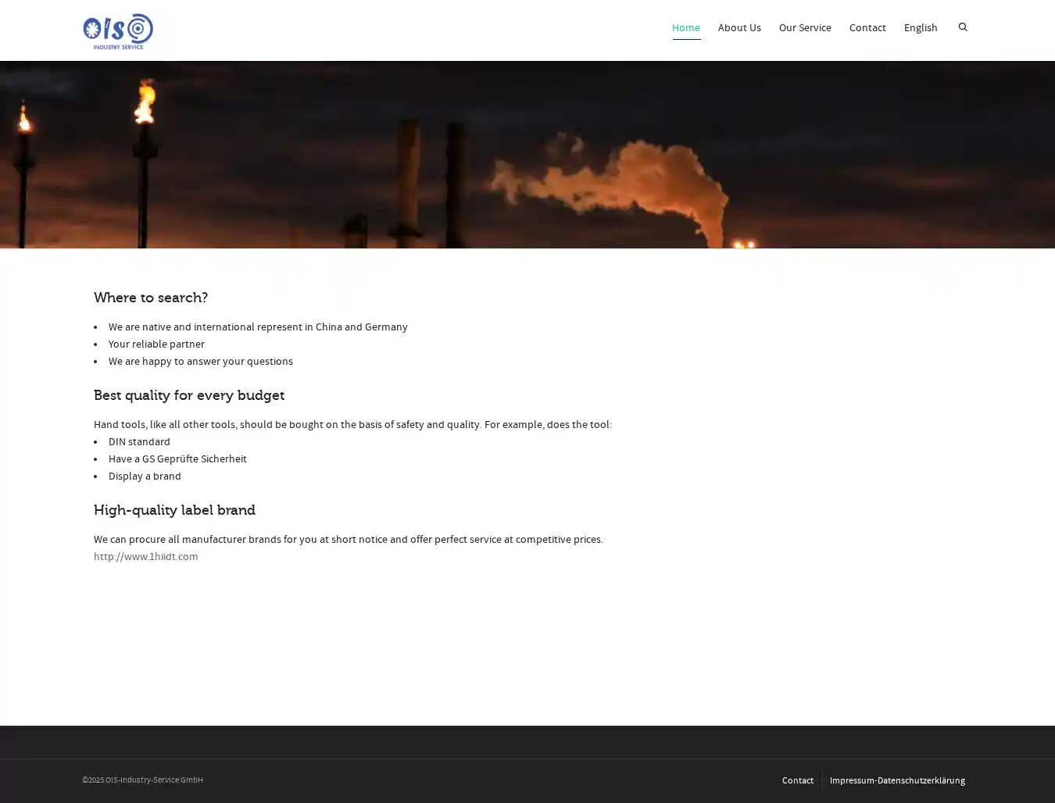Expand the English language selector
The height and width of the screenshot is (803, 1055).
point(920,28)
